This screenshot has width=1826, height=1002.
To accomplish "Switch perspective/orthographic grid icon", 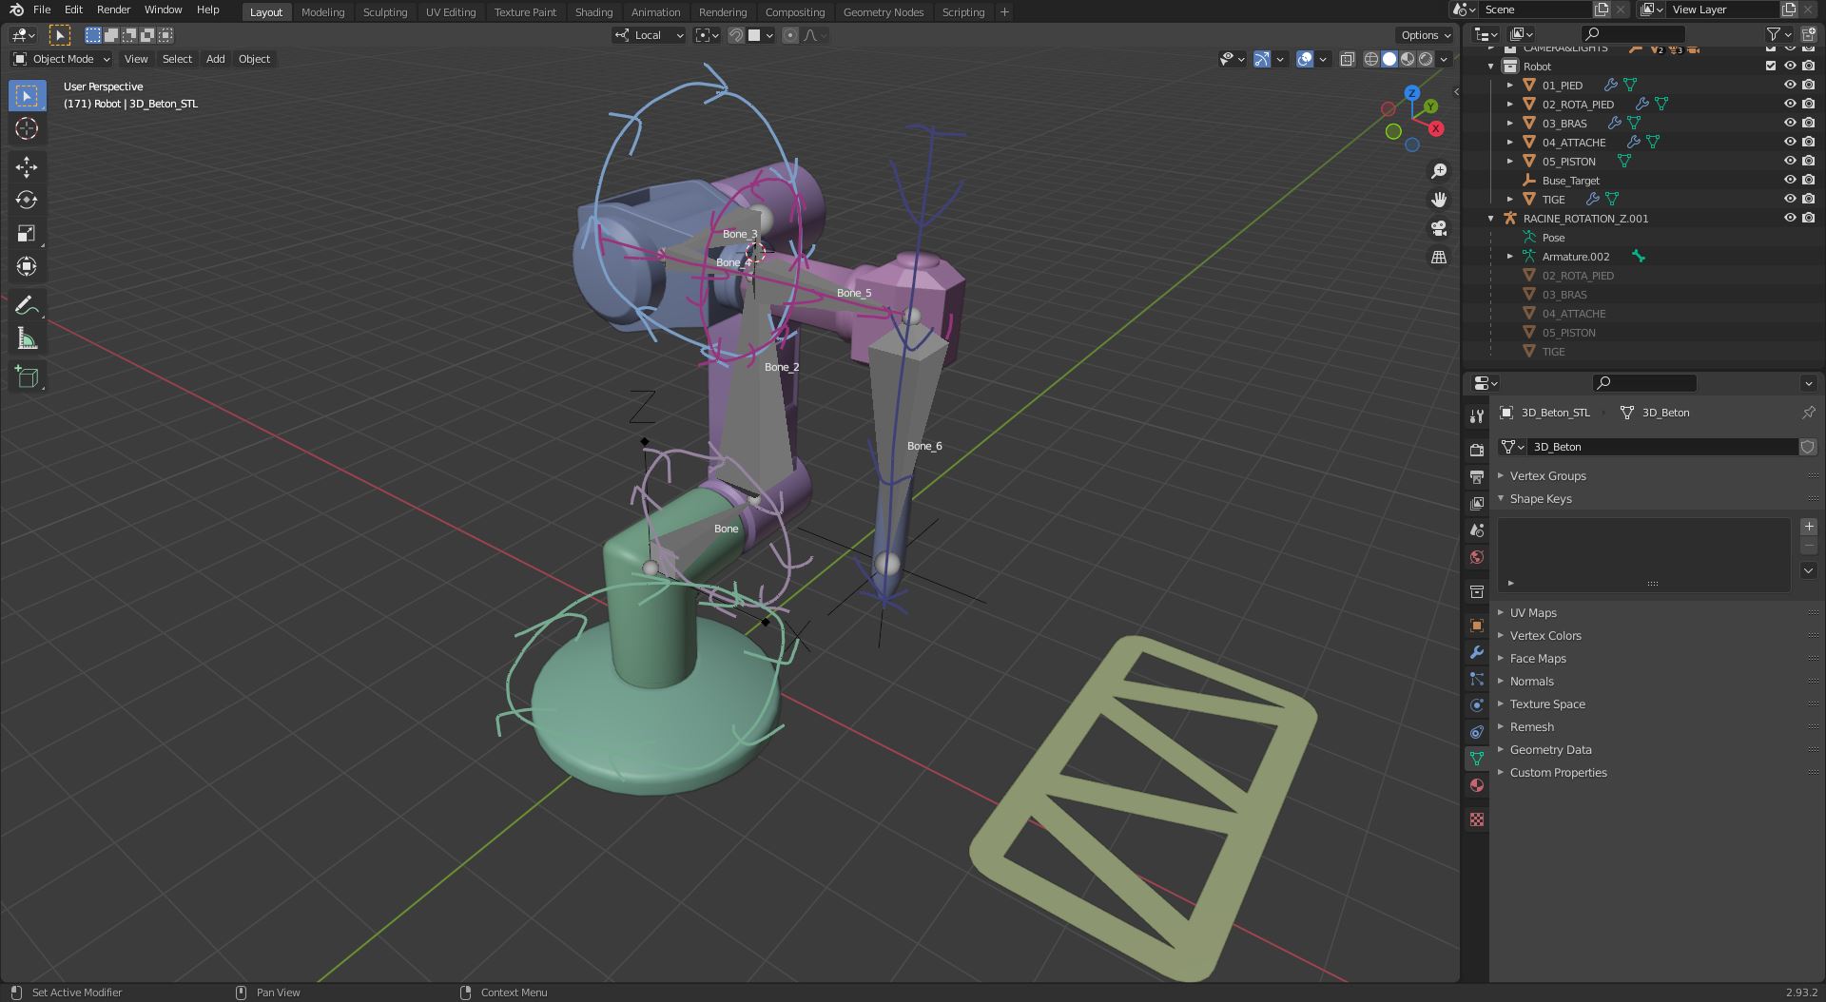I will (1439, 258).
